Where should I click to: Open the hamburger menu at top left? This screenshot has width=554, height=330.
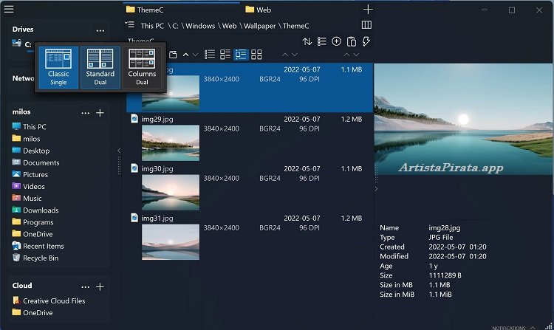click(9, 10)
